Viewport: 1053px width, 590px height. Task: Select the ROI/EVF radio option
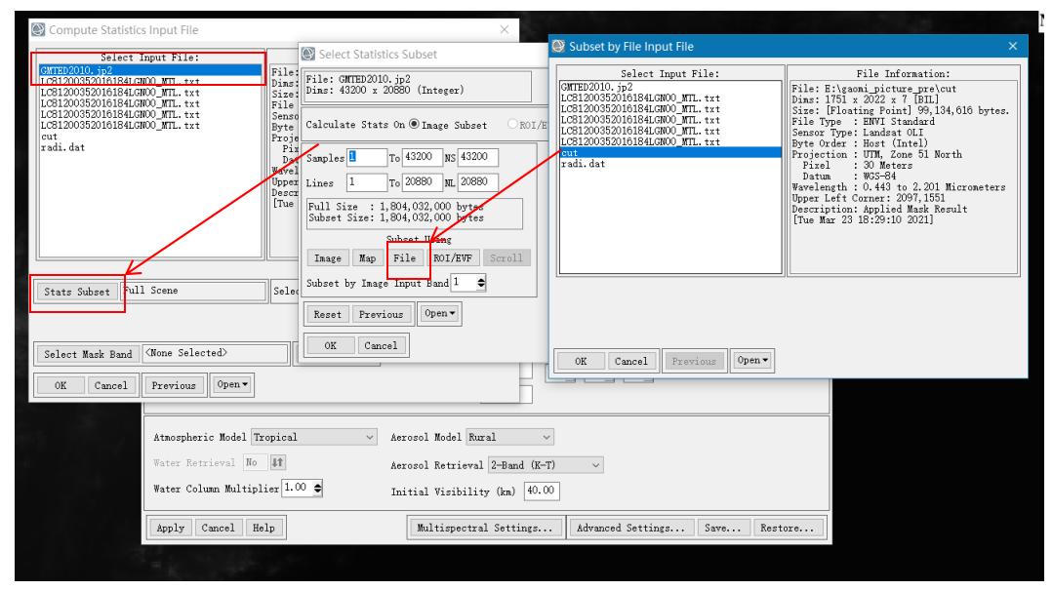click(x=512, y=124)
